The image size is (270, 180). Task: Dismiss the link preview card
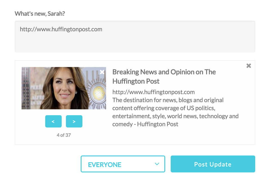[249, 66]
